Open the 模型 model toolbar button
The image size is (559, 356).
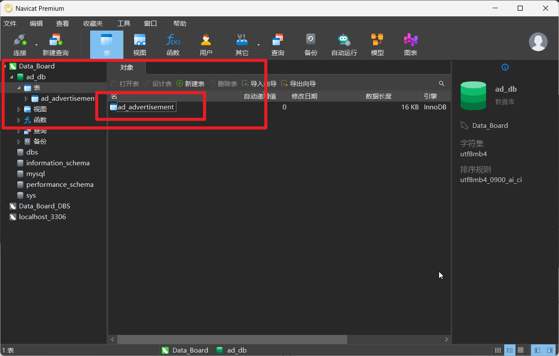coord(377,45)
